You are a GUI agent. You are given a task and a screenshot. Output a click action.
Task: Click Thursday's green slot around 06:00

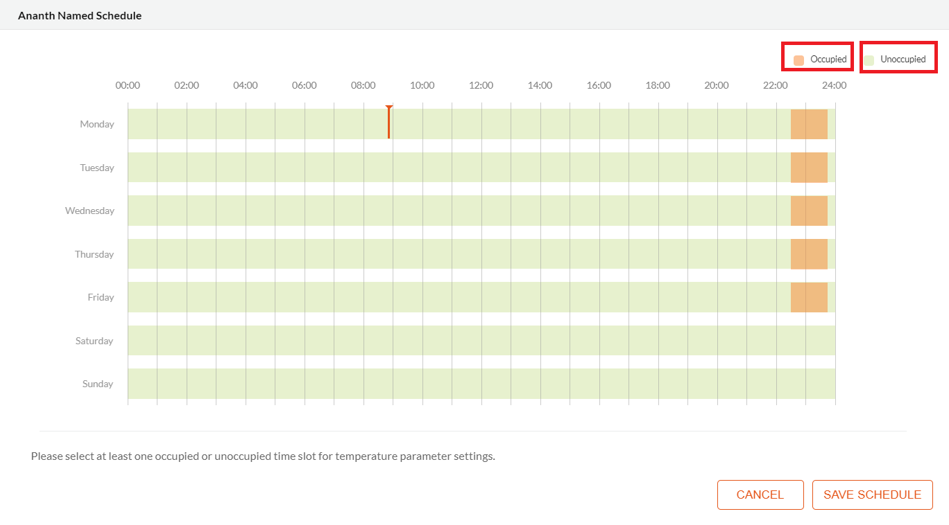pyautogui.click(x=303, y=254)
